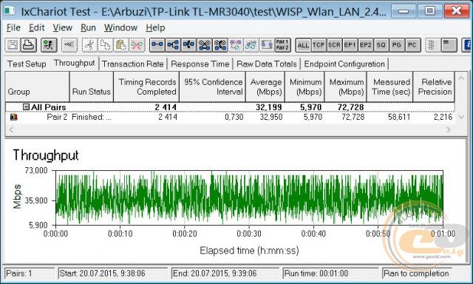Image resolution: width=473 pixels, height=284 pixels.
Task: Open the Raw Data Totals tab
Action: tap(267, 64)
